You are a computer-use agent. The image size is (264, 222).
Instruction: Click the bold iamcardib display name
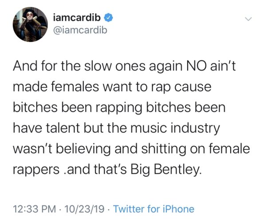click(x=77, y=17)
